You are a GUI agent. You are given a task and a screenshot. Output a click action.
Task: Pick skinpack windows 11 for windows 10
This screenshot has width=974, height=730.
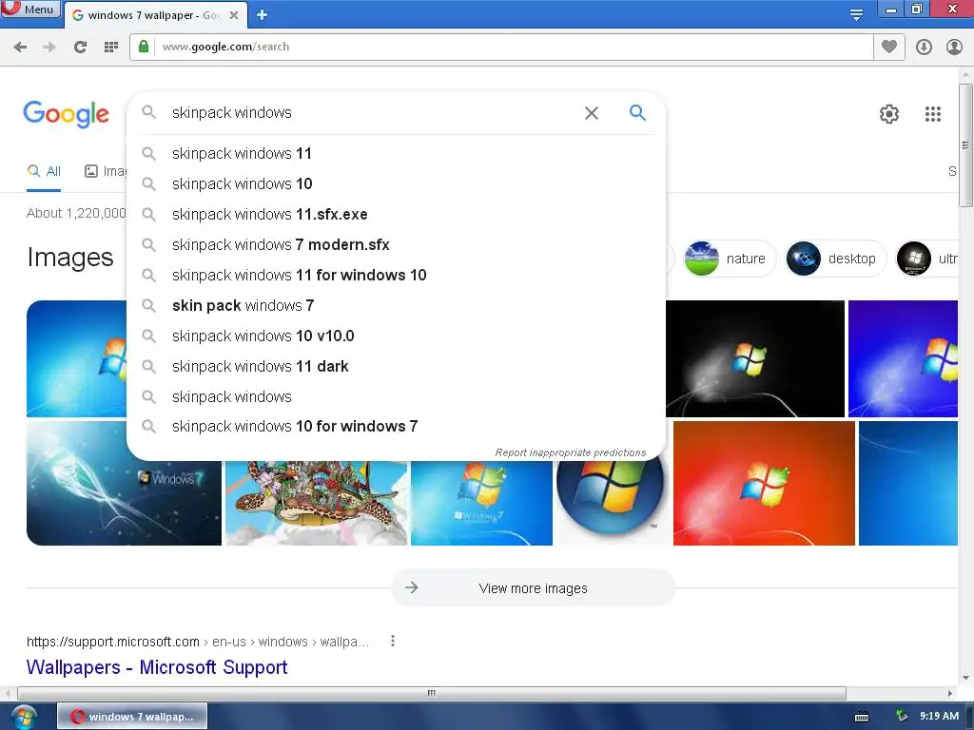pos(396,275)
